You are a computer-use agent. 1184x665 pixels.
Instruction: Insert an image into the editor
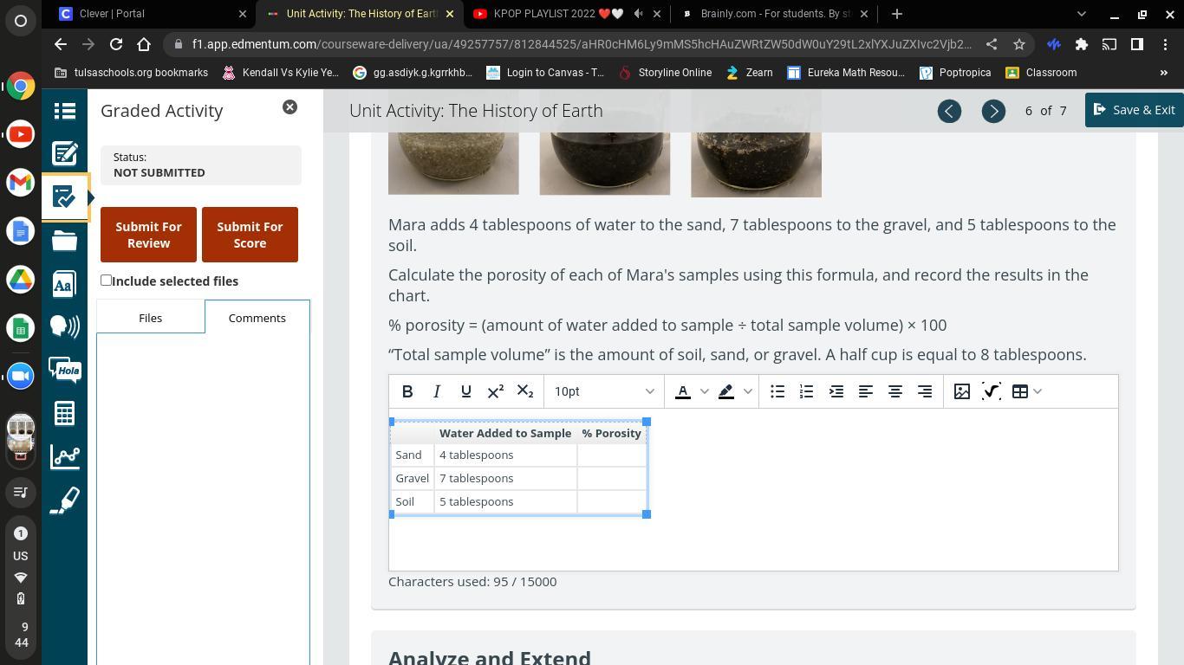tap(962, 391)
